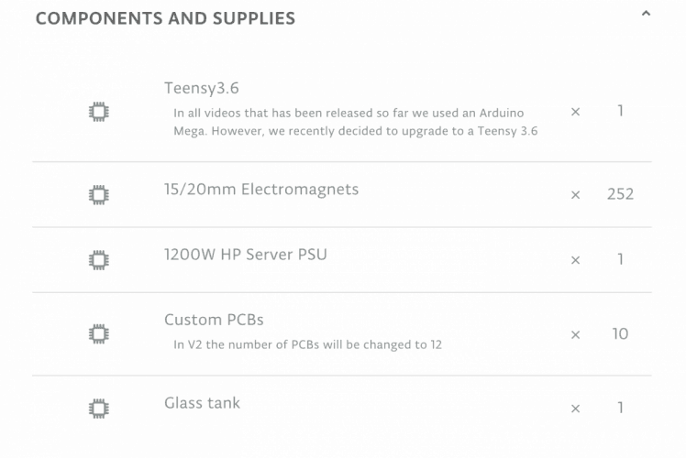Click the quantity 10 for Custom PCBs
The image size is (686, 458).
pos(620,334)
